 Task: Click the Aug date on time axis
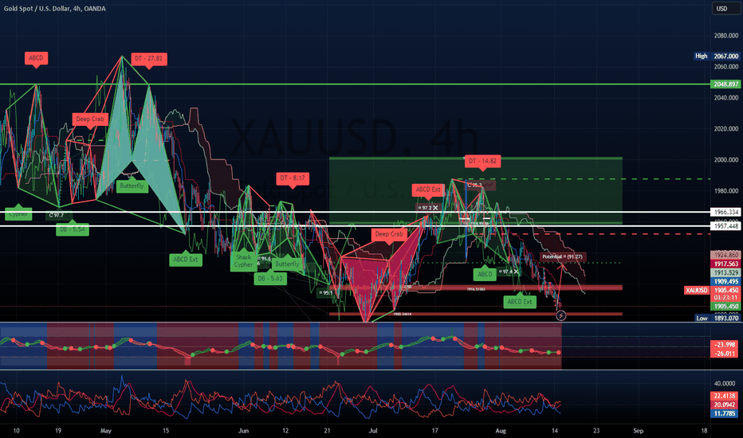[501, 430]
